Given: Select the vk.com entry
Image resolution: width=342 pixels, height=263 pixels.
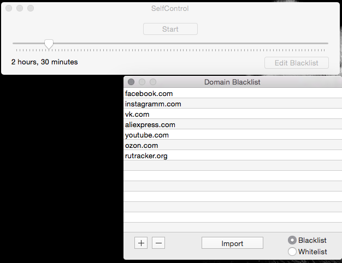Looking at the screenshot, I should 233,114.
